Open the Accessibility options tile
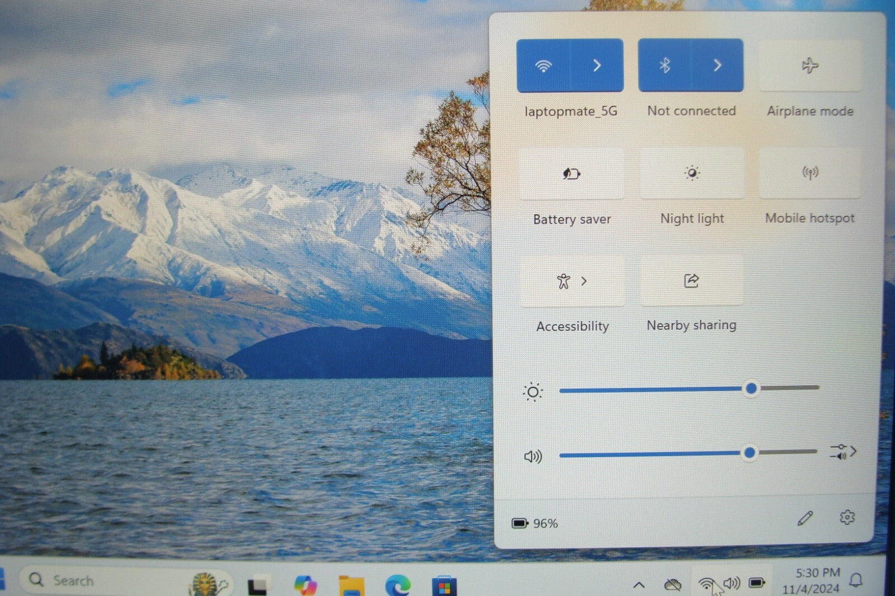 pos(572,281)
